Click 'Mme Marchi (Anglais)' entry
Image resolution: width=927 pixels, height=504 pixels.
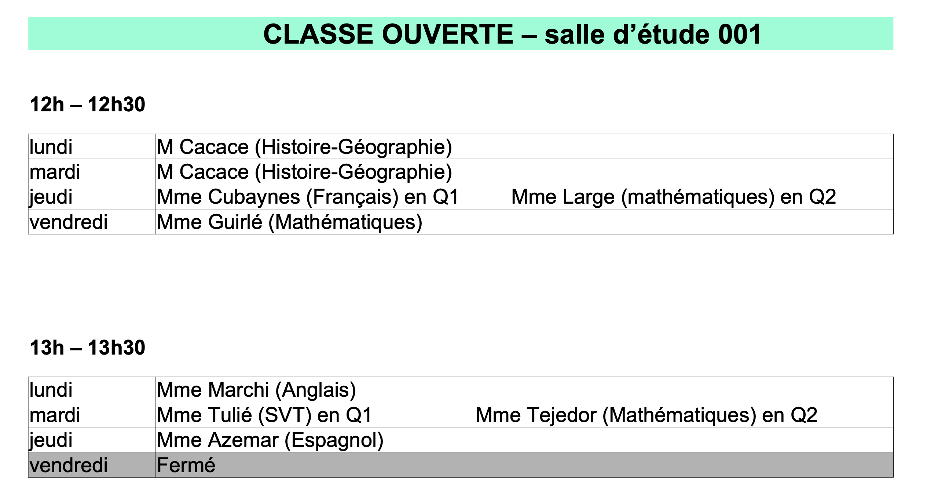coord(256,390)
